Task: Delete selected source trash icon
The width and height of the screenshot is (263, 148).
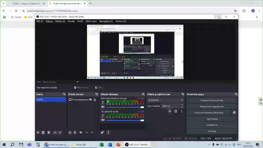Action: point(75,132)
